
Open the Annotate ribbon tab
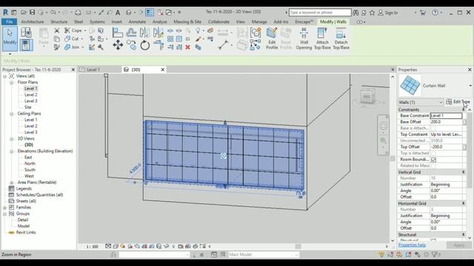[137, 21]
